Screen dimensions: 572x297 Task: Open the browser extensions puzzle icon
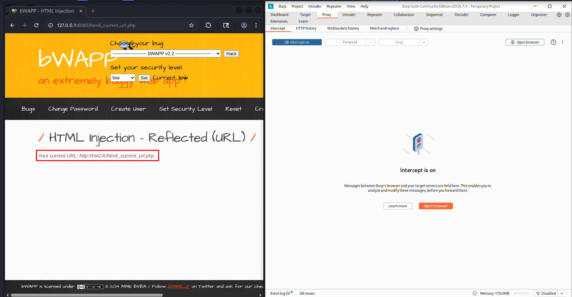[x=208, y=25]
